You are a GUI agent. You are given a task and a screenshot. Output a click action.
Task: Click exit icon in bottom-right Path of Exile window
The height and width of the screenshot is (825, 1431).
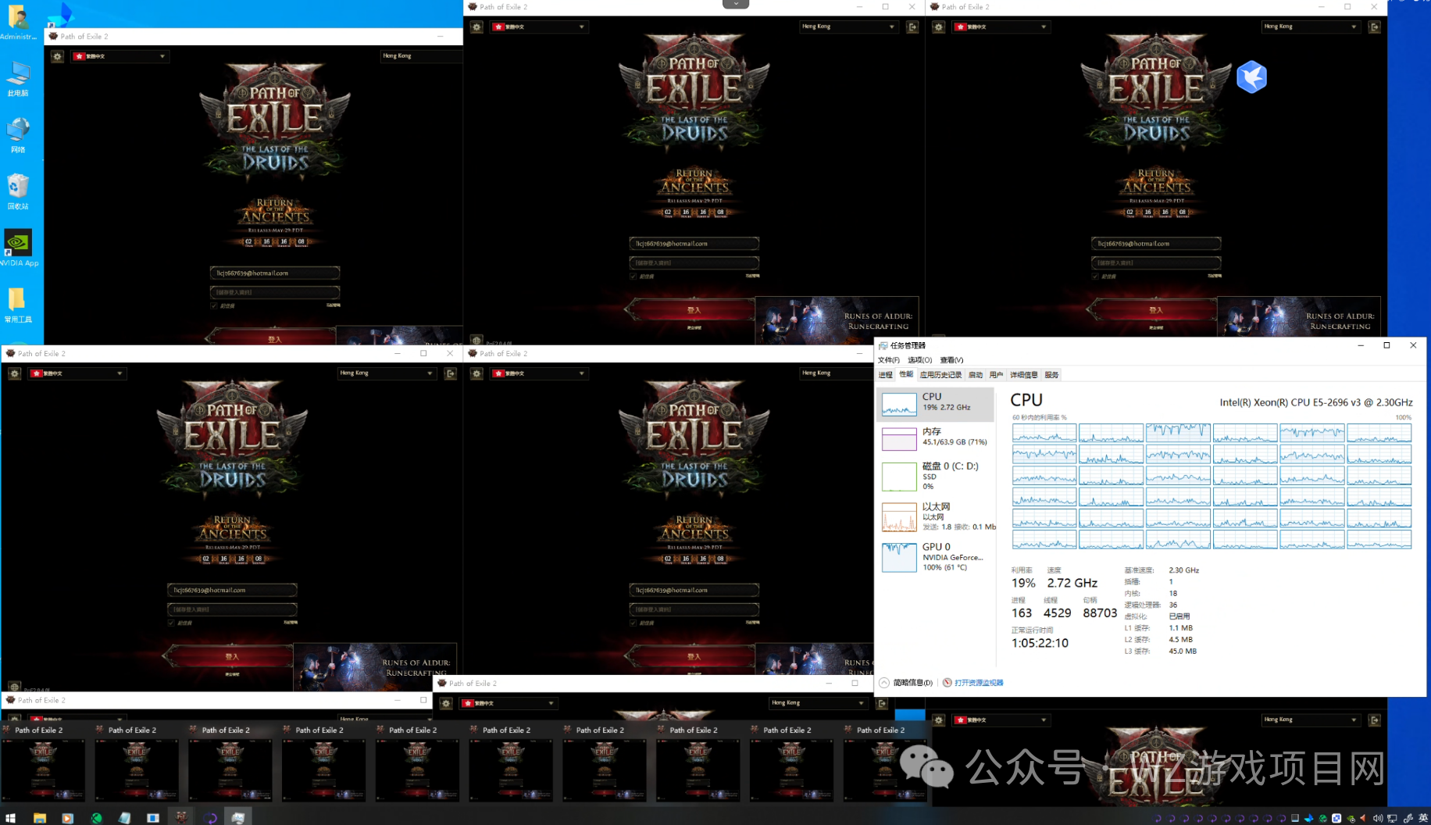1375,720
